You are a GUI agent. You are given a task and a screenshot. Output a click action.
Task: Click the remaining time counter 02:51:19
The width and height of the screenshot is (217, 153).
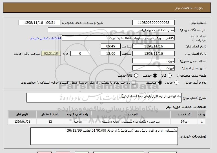[x=51, y=54]
